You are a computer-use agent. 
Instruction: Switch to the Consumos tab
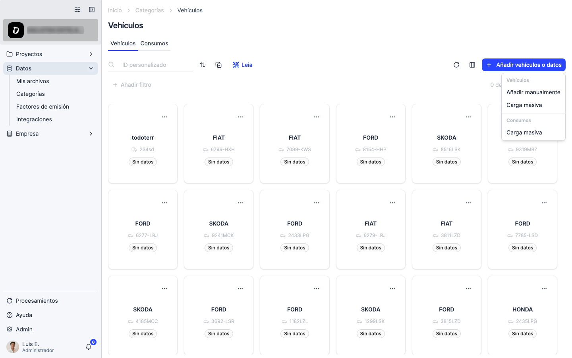[x=154, y=43]
